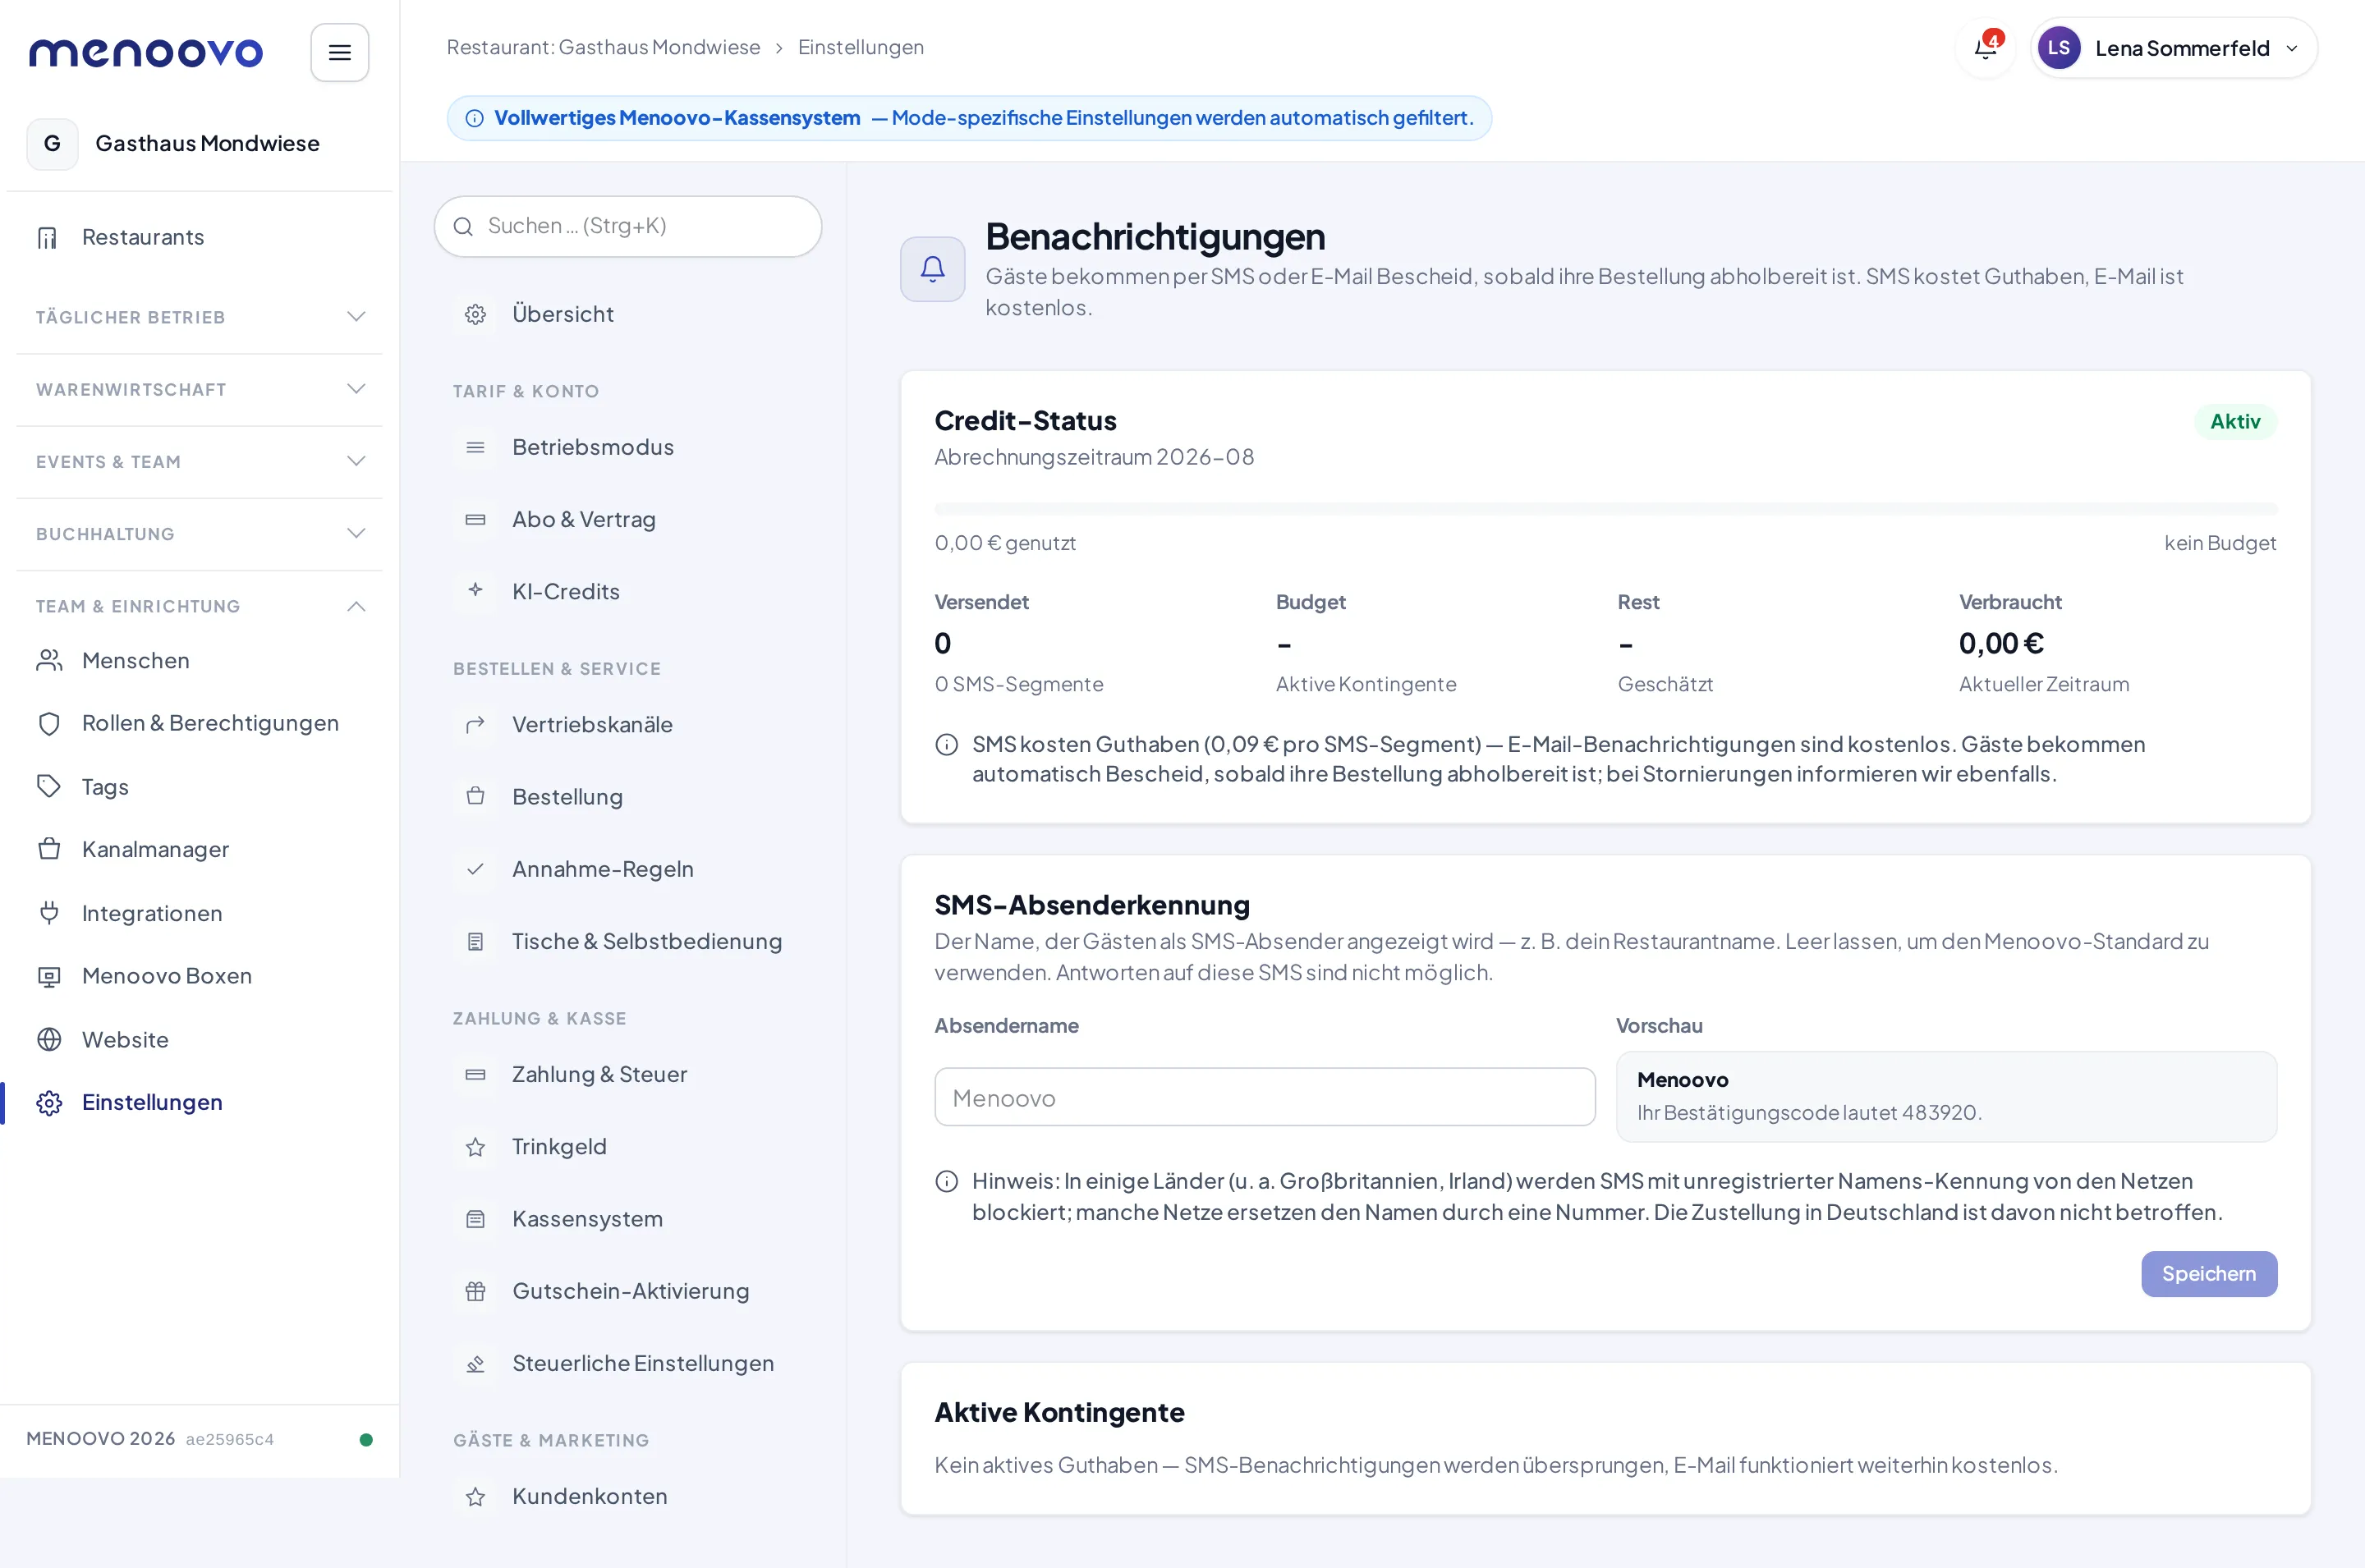Image resolution: width=2365 pixels, height=1568 pixels.
Task: Go to Vertriebskanäle settings
Action: click(628, 724)
